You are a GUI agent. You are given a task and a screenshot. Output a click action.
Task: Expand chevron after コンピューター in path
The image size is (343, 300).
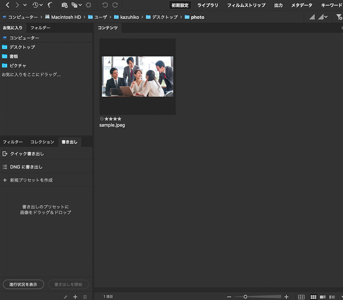41,17
